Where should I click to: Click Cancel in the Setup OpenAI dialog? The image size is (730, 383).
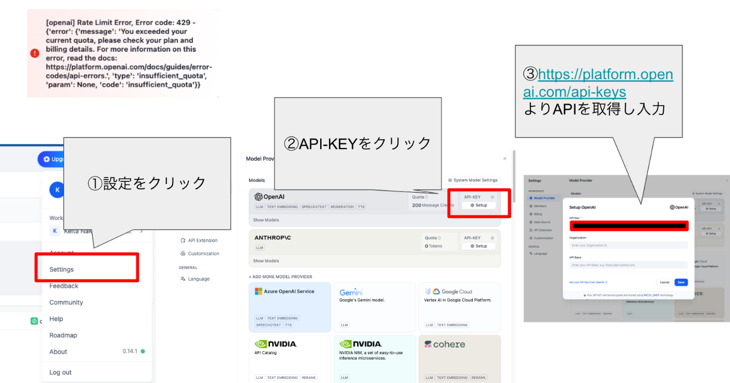(664, 282)
